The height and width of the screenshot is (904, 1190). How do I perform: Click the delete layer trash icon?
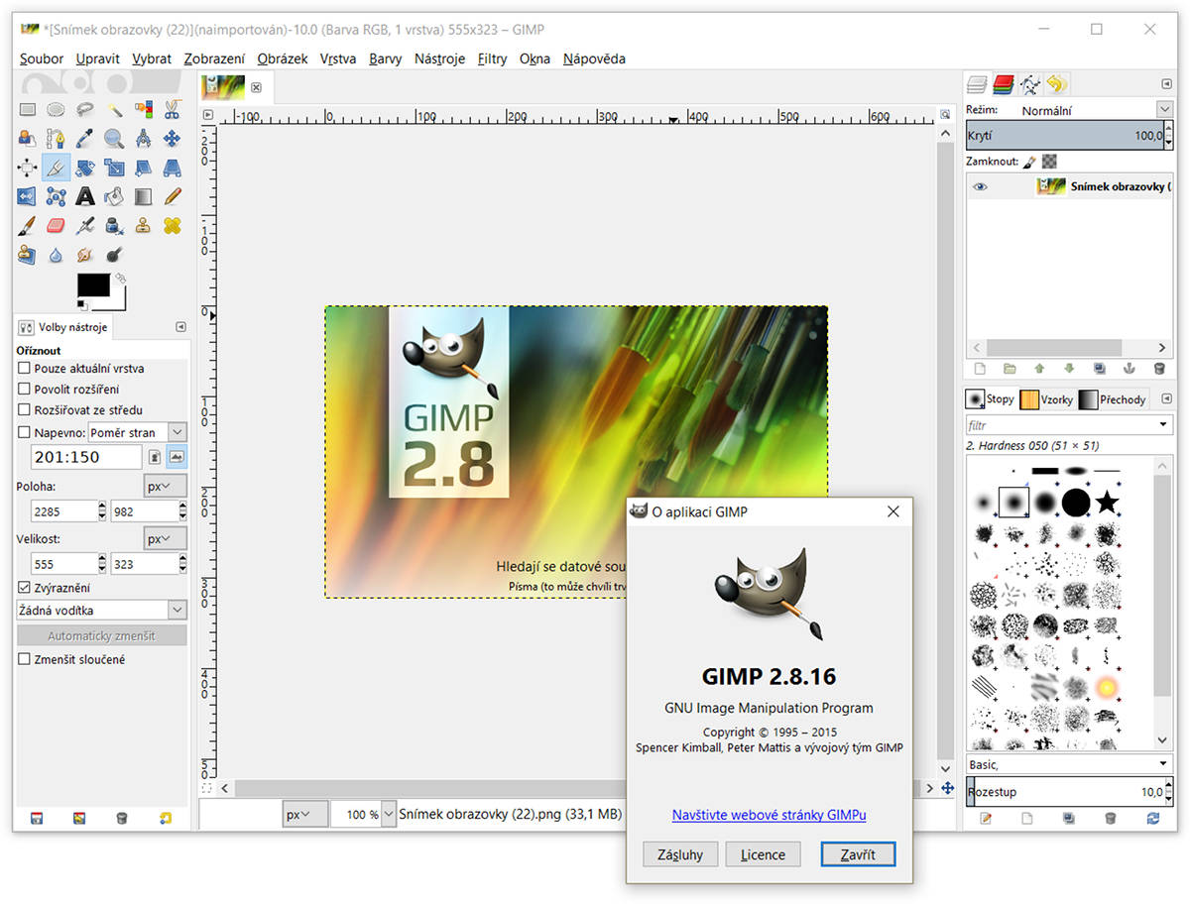coord(1158,369)
